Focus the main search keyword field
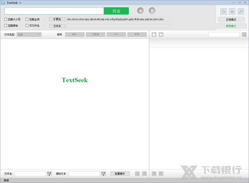This screenshot has width=249, height=183. point(54,11)
